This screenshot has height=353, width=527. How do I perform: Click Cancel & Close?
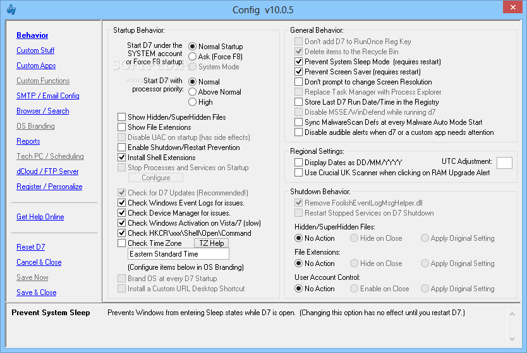click(39, 262)
